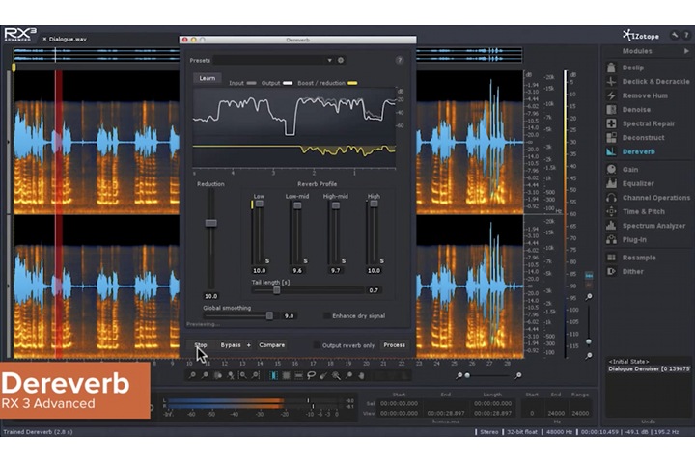Click the Stereo status entry

[x=488, y=431]
